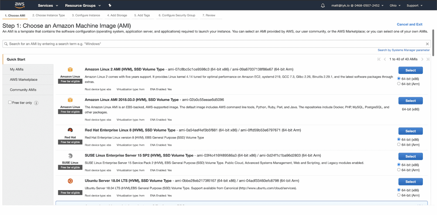
Task: Click the Red Hat logo icon
Action: [x=70, y=130]
